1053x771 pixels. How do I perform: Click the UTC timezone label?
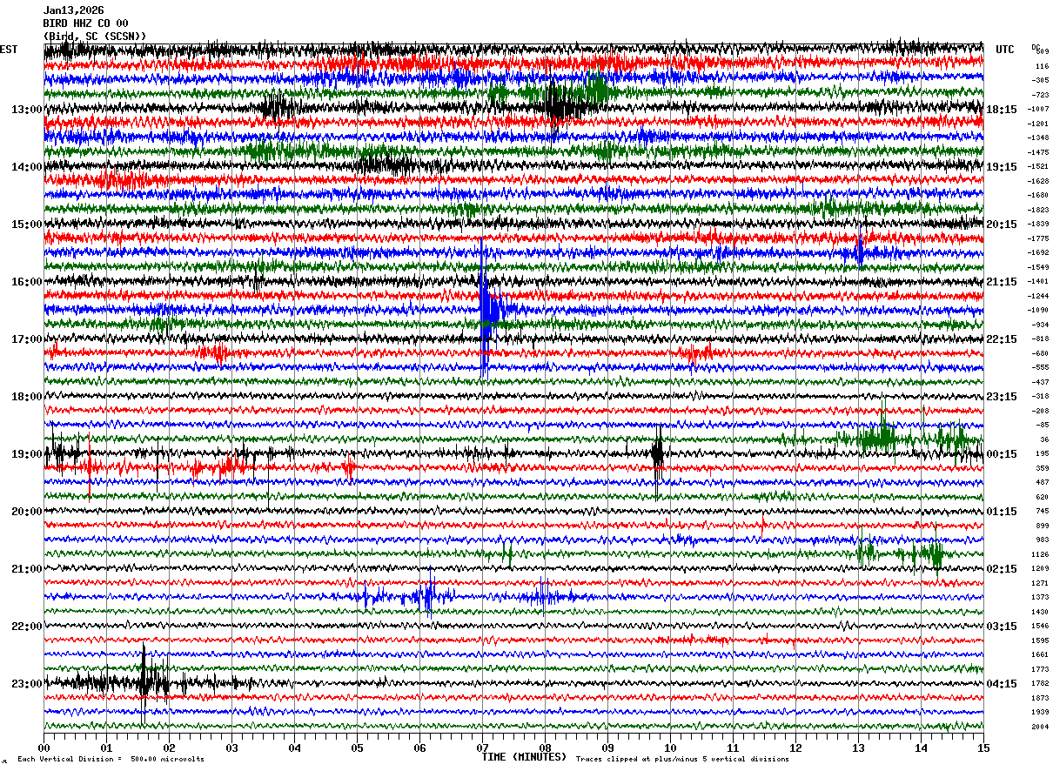[x=1005, y=50]
